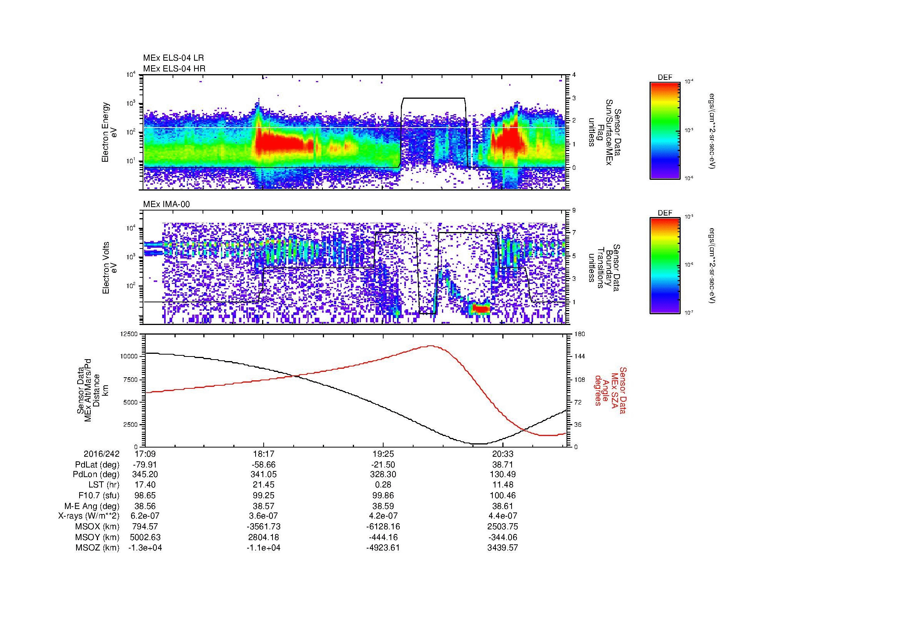Click the 'MSOZ (km)' row label
The image size is (899, 635).
pyautogui.click(x=98, y=548)
